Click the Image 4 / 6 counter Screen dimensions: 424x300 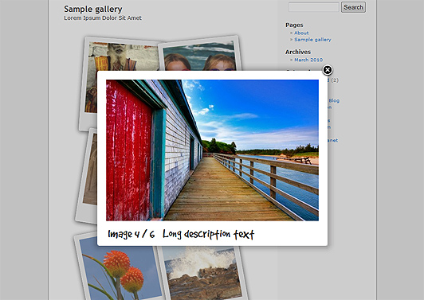click(x=132, y=234)
